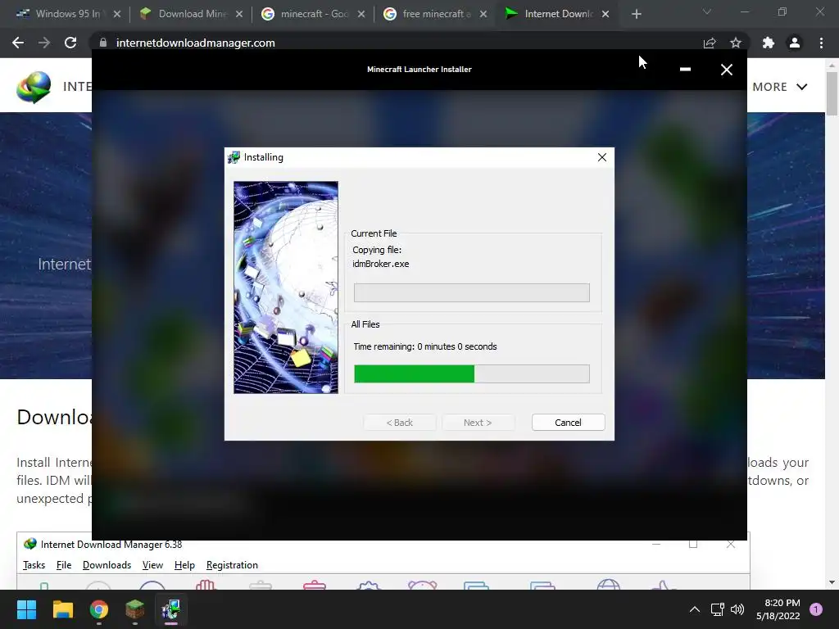The width and height of the screenshot is (839, 629).
Task: Close the Internet Download Manager tab
Action: 605,14
